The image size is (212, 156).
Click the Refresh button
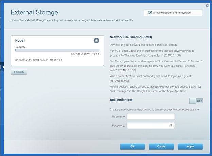[19, 72]
